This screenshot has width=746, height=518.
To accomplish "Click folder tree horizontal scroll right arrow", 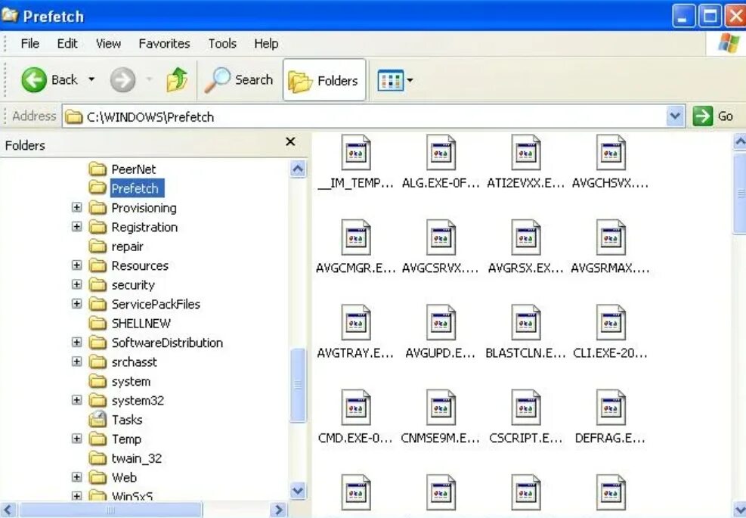I will pyautogui.click(x=279, y=510).
